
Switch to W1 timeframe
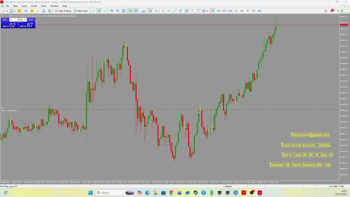(x=253, y=11)
